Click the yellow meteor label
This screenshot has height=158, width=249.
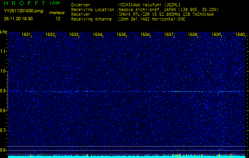click(57, 13)
